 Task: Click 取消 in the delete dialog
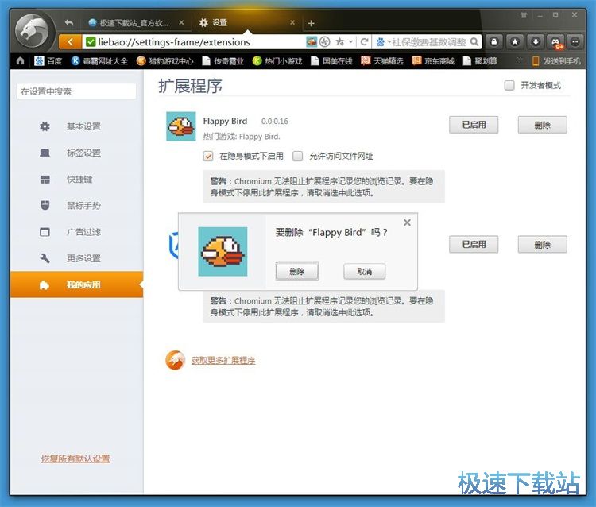365,271
